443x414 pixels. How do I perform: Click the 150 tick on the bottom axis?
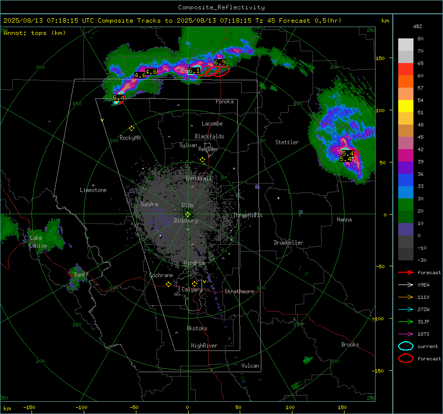tap(342, 407)
